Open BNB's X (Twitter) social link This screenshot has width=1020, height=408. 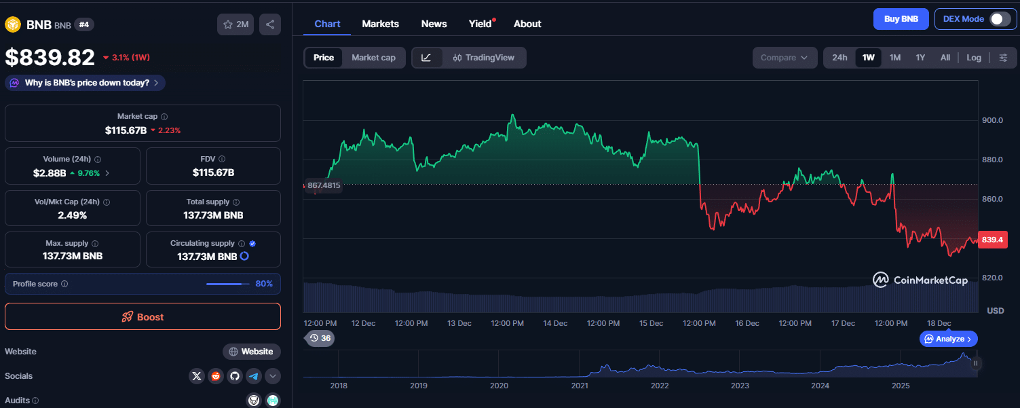click(197, 375)
